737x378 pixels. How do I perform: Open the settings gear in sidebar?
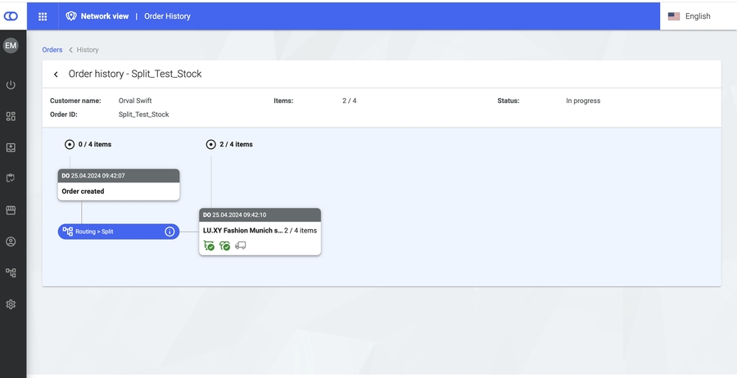click(11, 304)
